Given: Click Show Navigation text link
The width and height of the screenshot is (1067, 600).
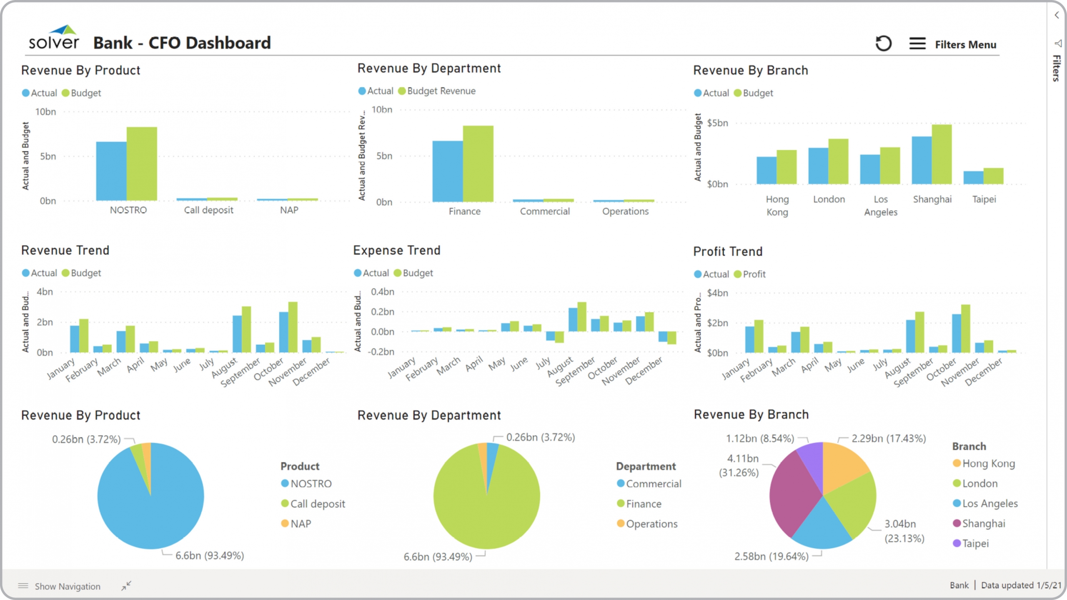Looking at the screenshot, I should point(68,586).
